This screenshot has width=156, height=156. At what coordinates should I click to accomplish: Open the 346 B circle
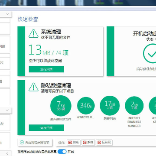point(86,106)
